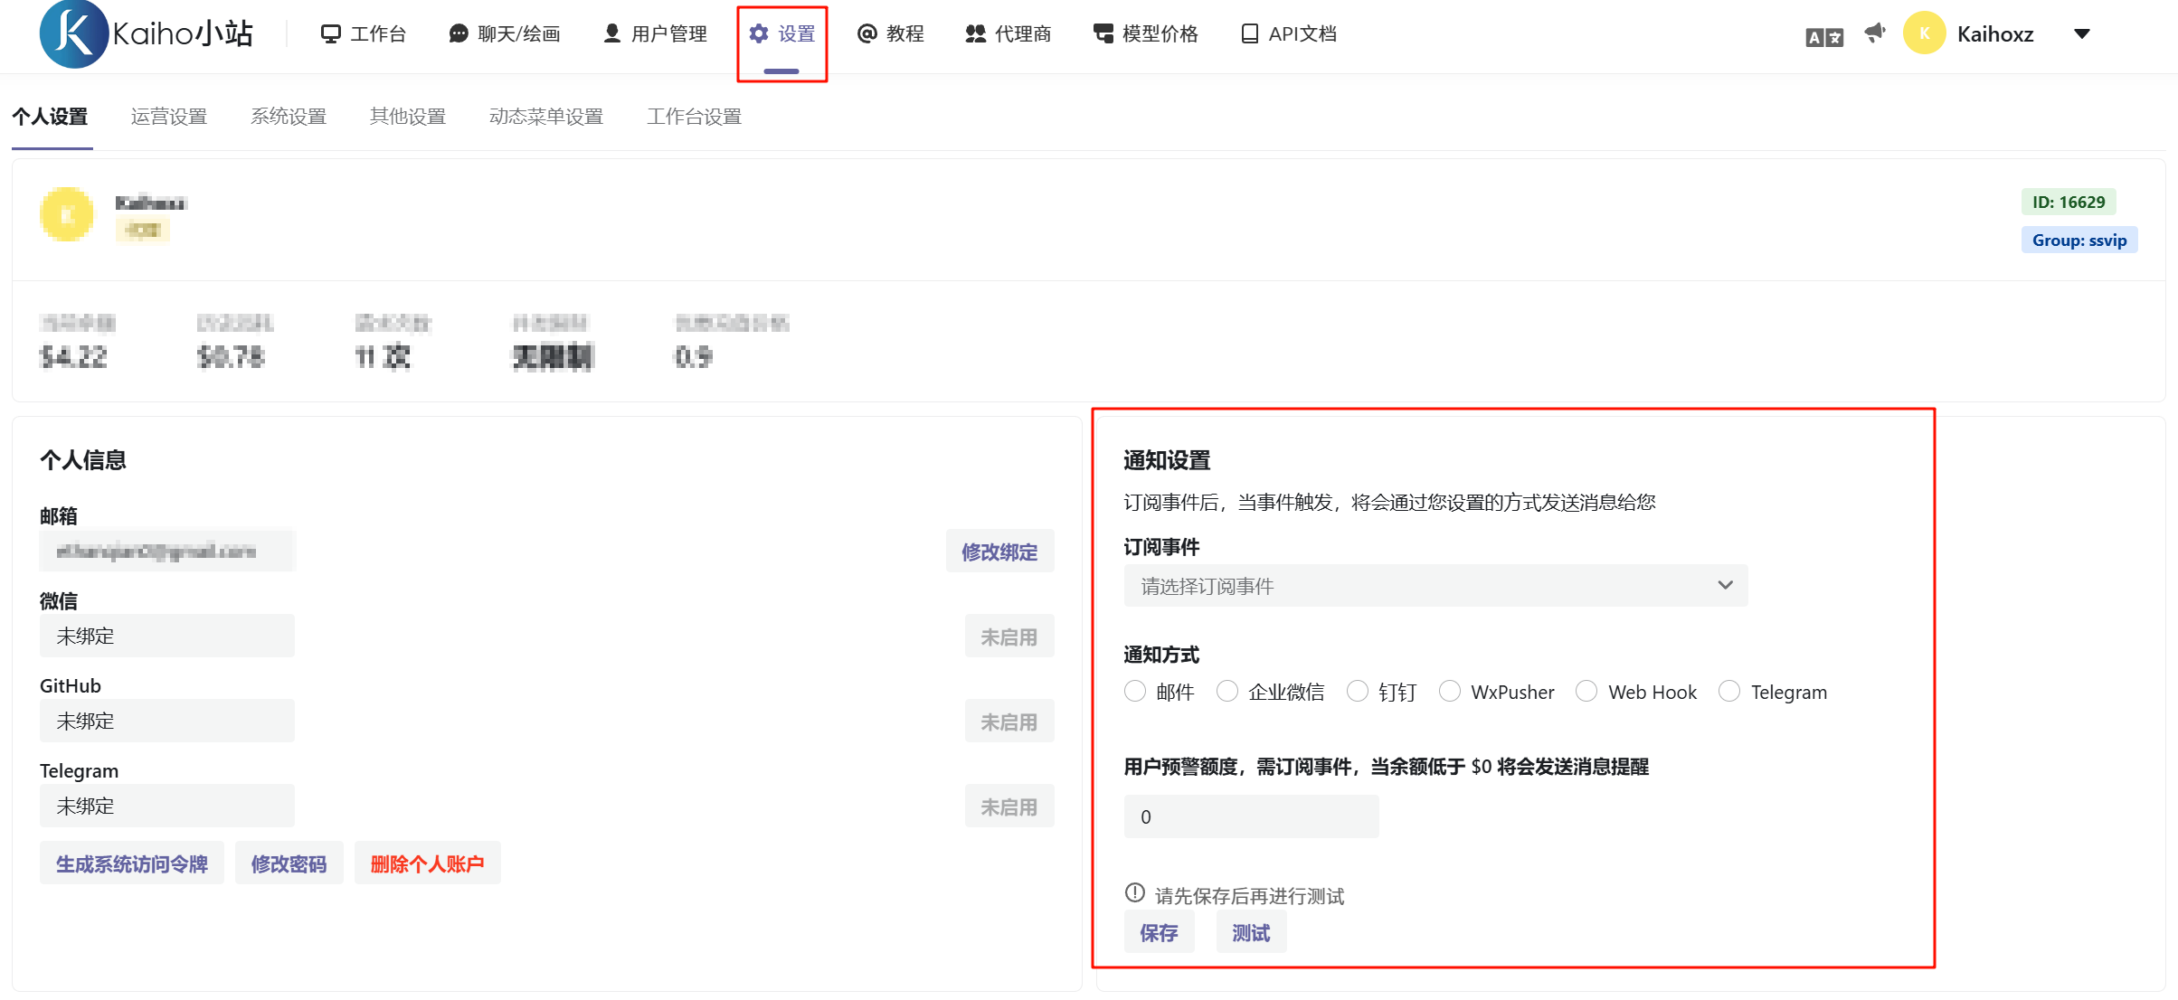2178x1000 pixels.
Task: Click the Telegram 未绑定 field
Action: [167, 806]
